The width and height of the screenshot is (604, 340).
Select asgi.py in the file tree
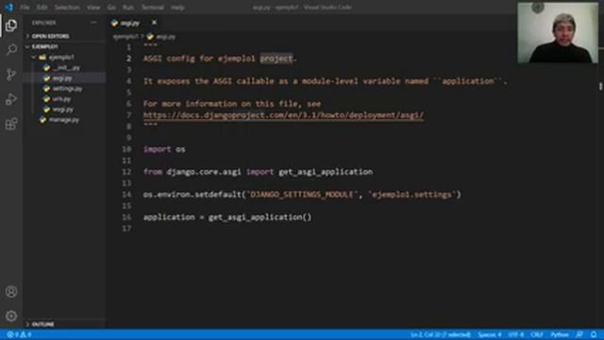pos(62,78)
